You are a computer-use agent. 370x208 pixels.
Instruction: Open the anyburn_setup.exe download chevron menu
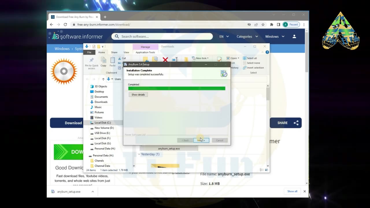93,192
